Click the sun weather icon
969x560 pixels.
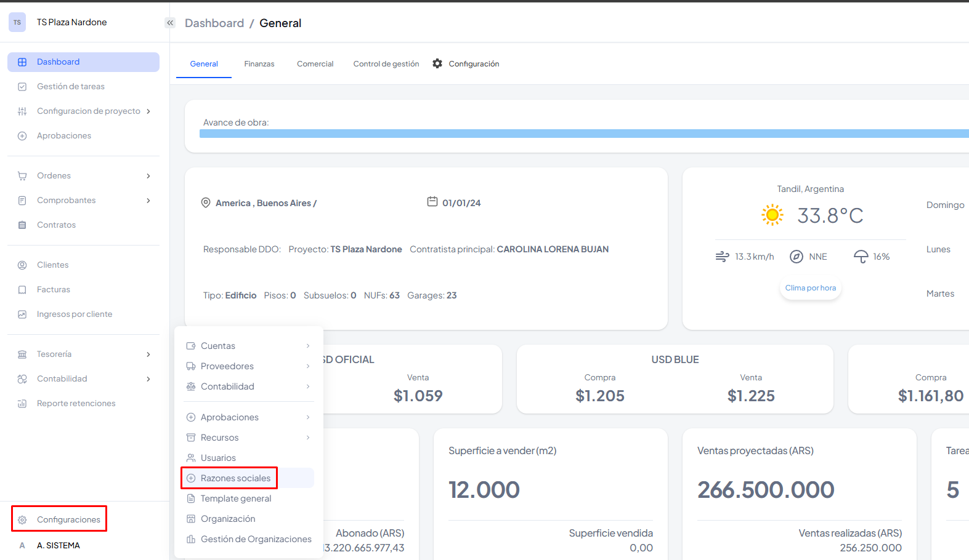click(x=772, y=215)
